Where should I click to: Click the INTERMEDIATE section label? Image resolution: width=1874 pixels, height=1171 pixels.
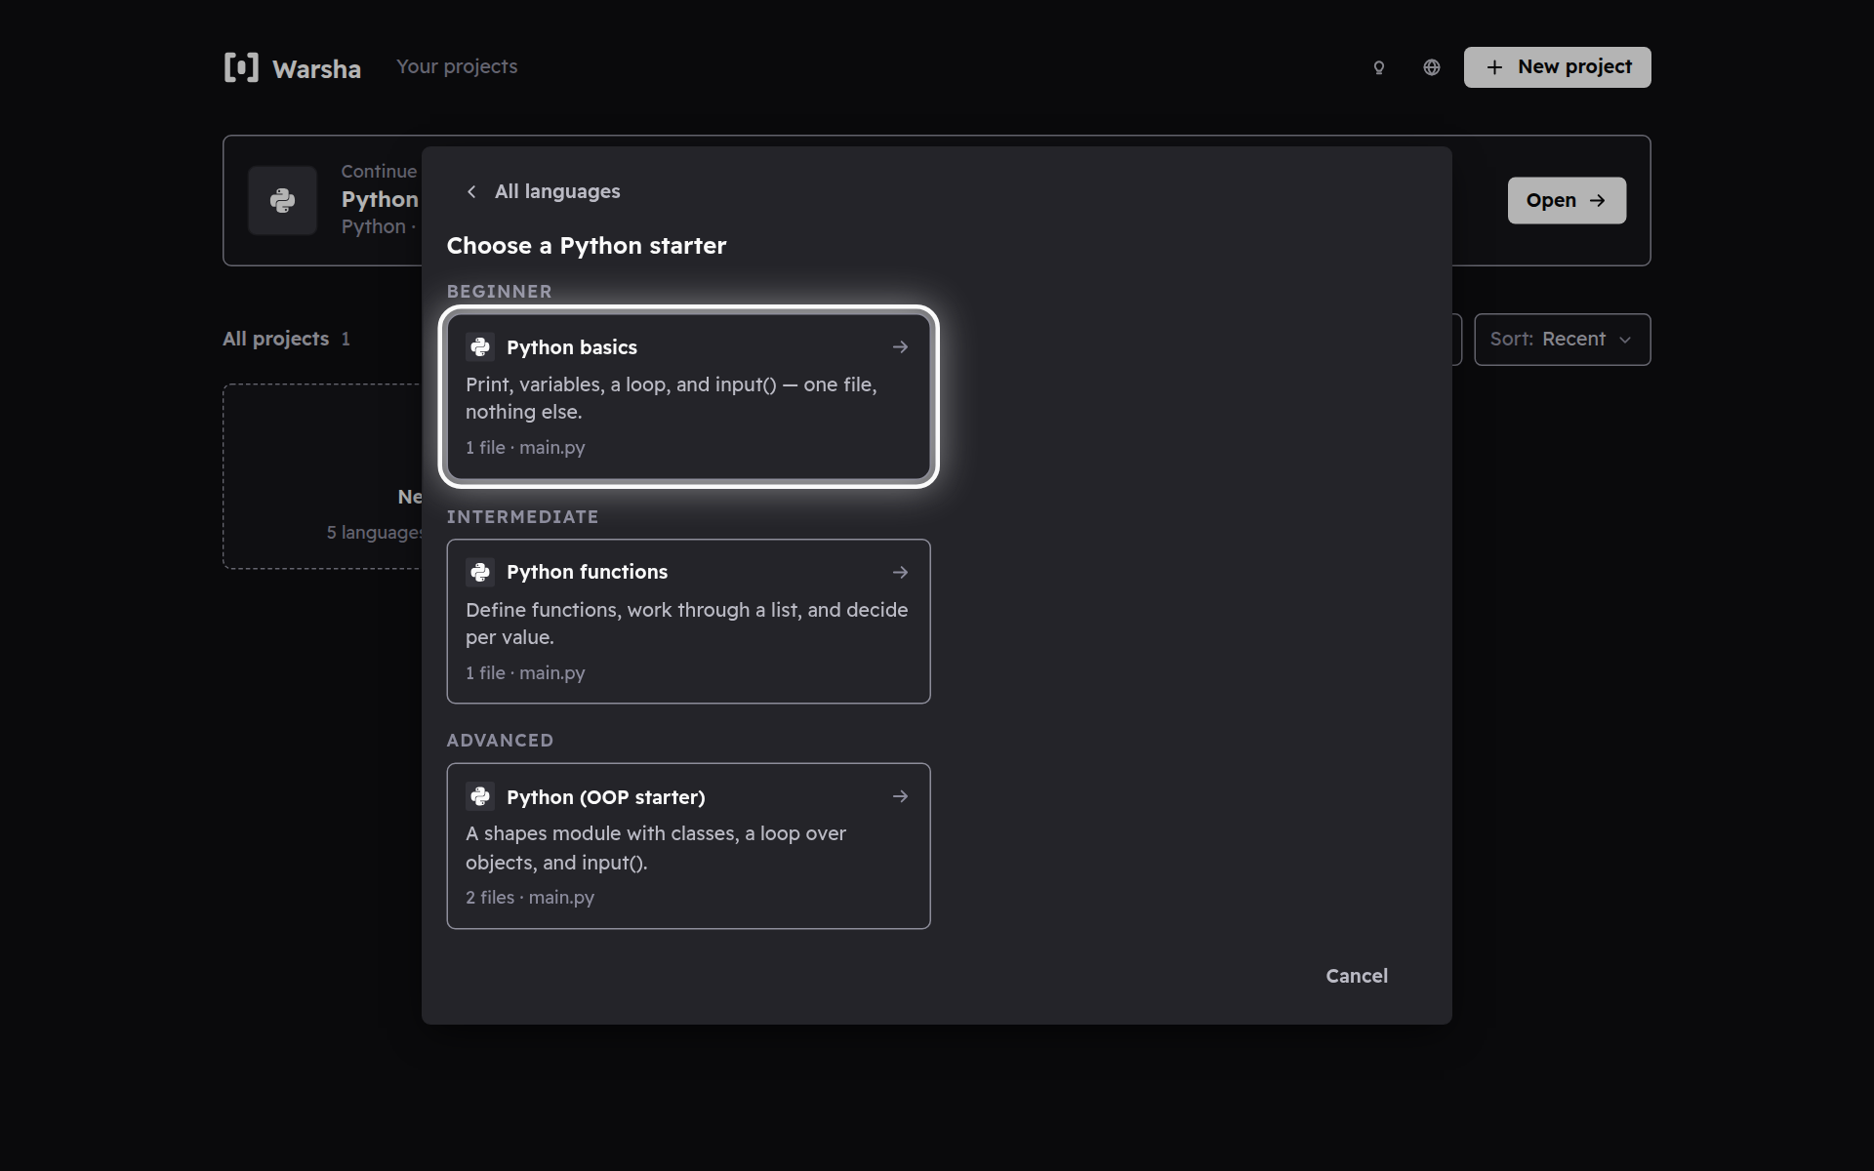pyautogui.click(x=522, y=517)
